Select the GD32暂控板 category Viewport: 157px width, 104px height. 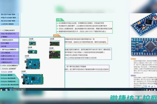(x=9, y=53)
